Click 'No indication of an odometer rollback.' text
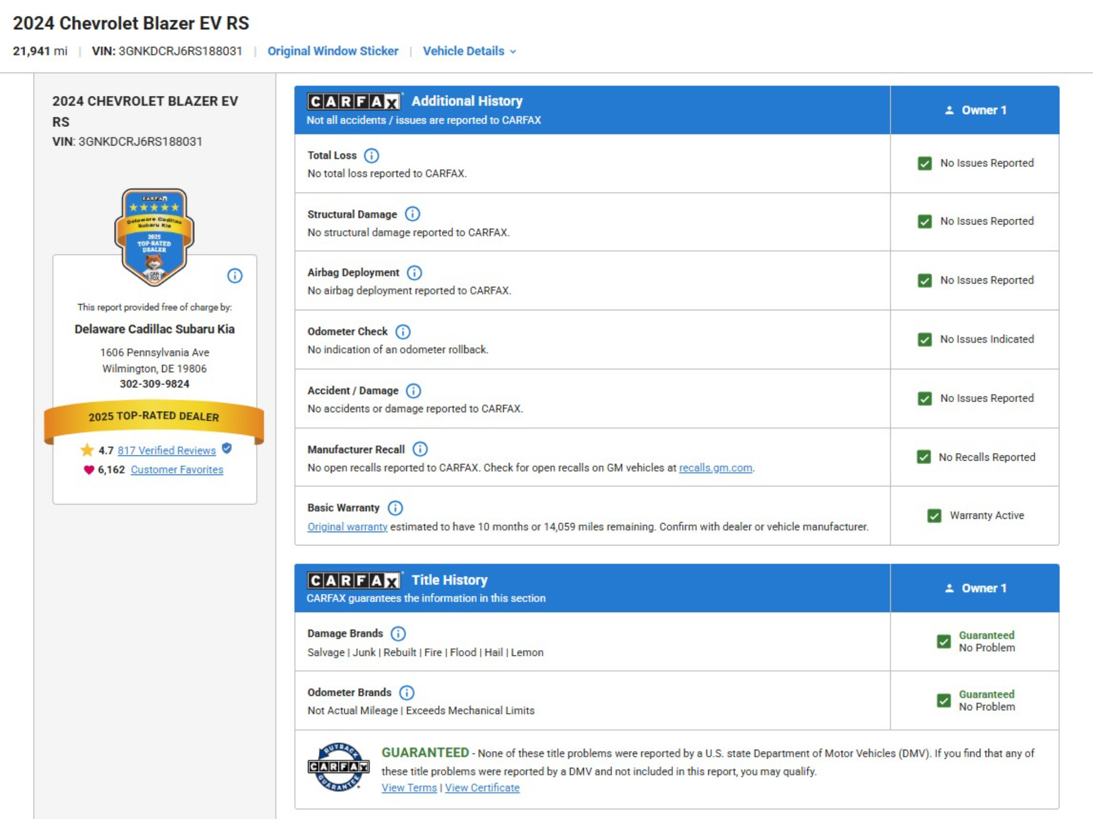 (398, 350)
